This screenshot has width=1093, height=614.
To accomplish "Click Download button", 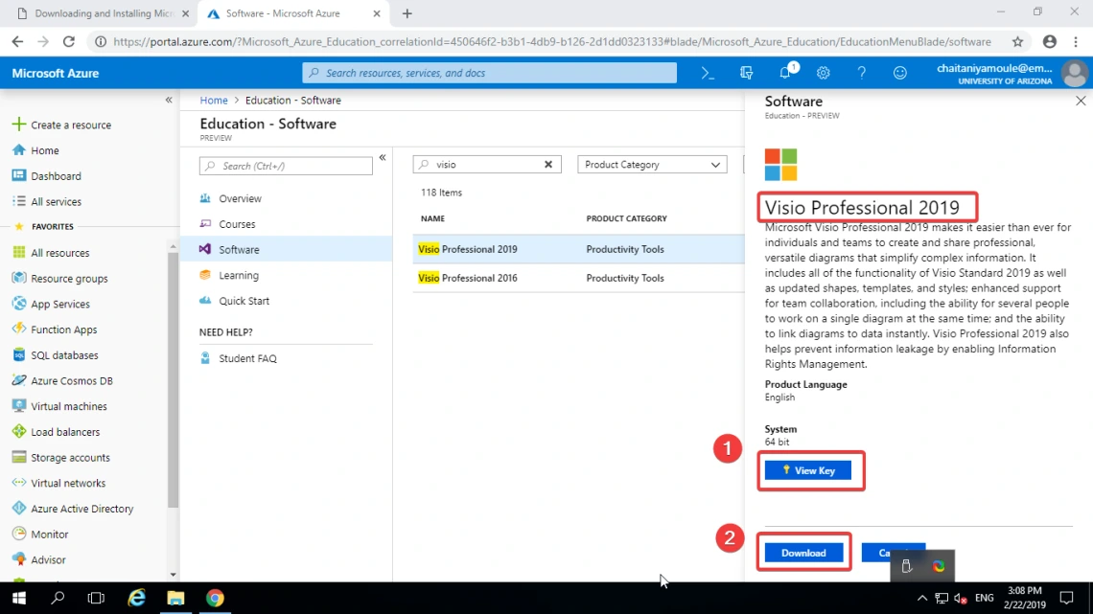I will tap(803, 553).
